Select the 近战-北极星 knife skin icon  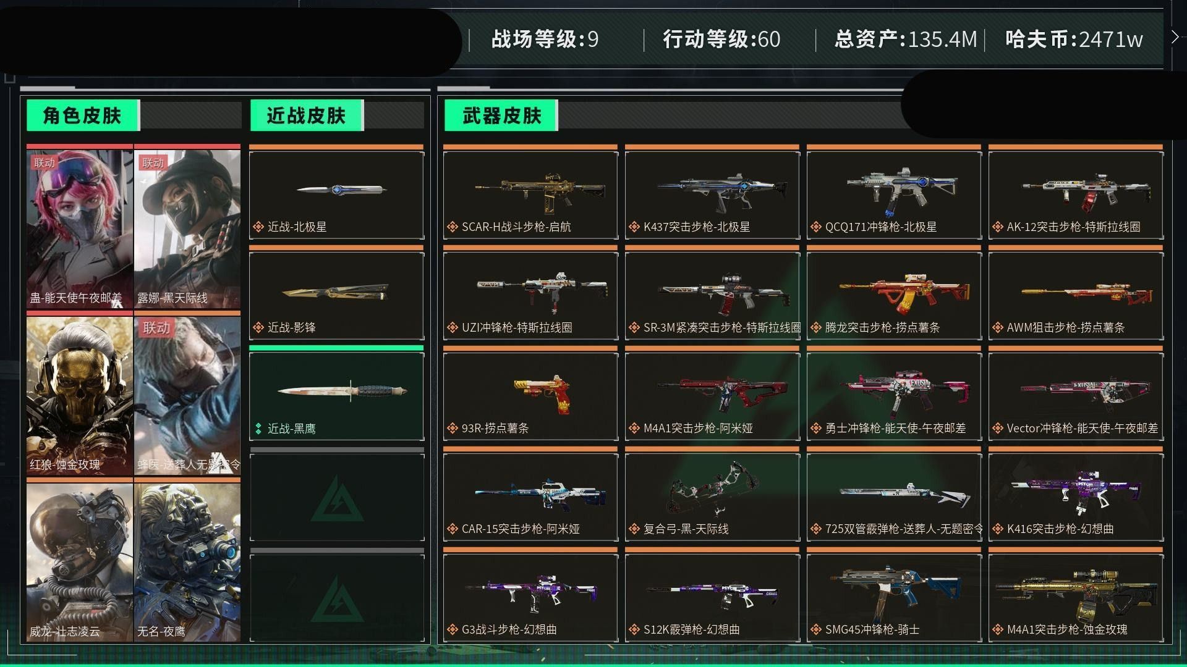(336, 195)
